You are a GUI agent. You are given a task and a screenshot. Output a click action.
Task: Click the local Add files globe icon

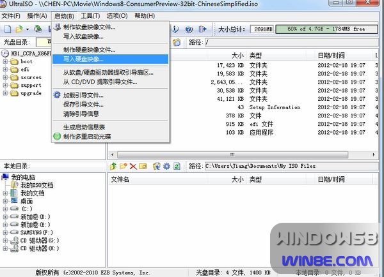157,167
